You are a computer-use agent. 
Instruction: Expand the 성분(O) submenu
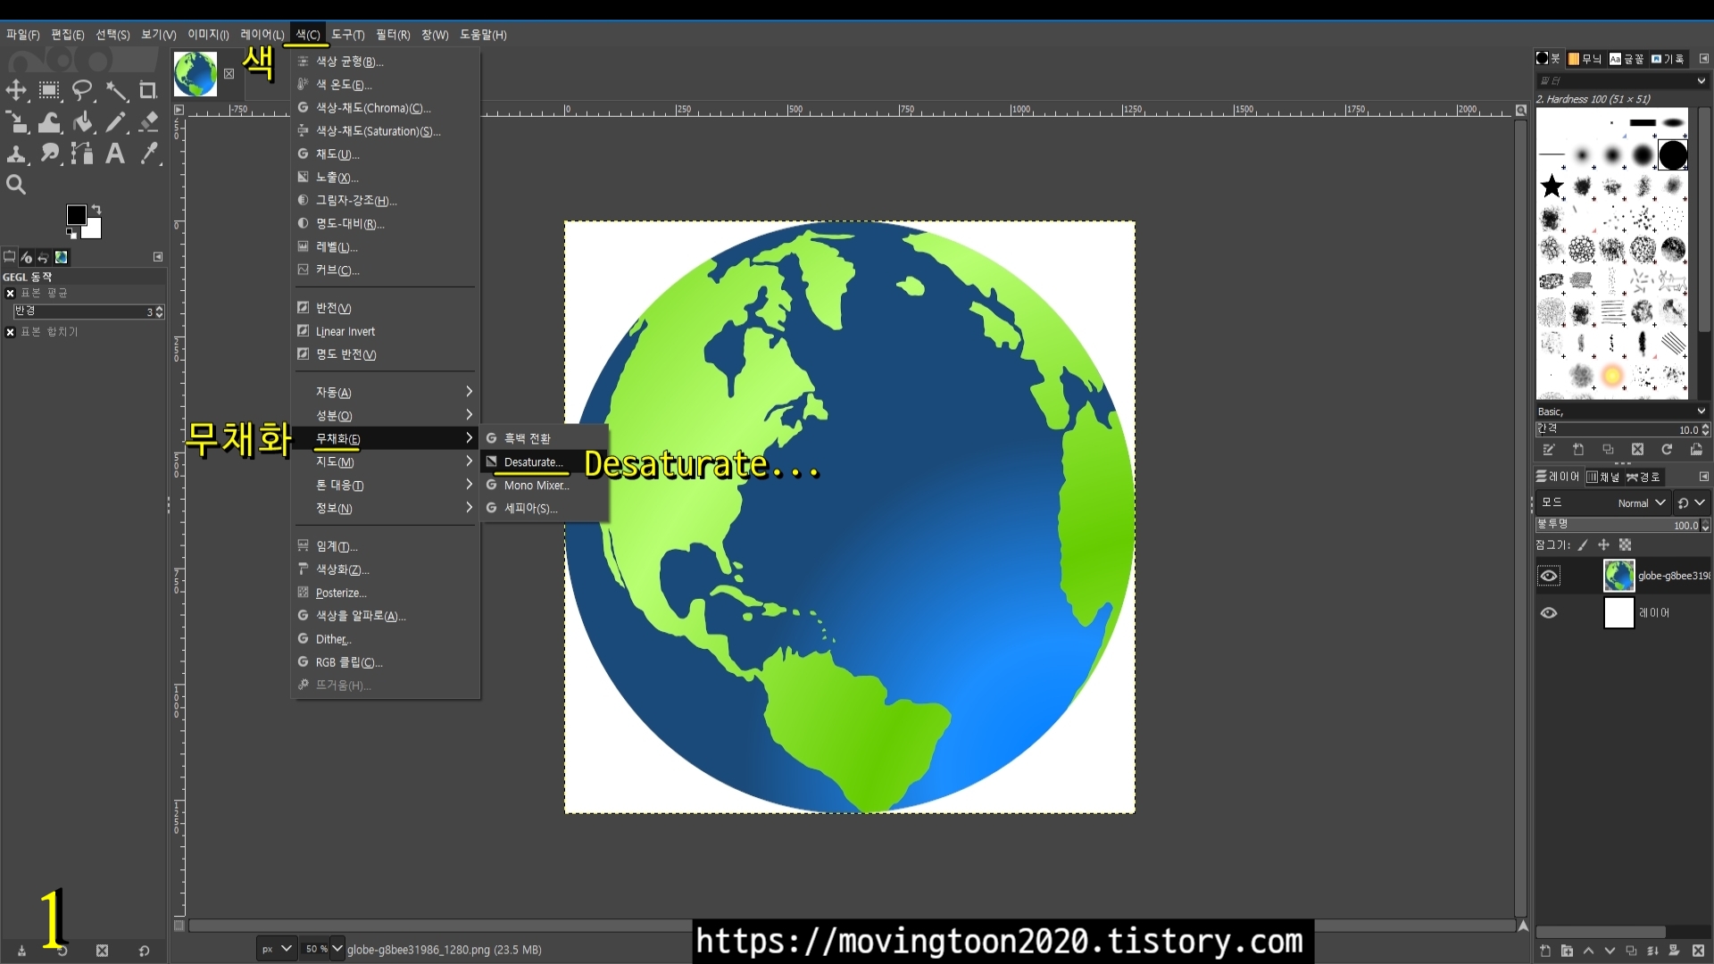point(387,415)
